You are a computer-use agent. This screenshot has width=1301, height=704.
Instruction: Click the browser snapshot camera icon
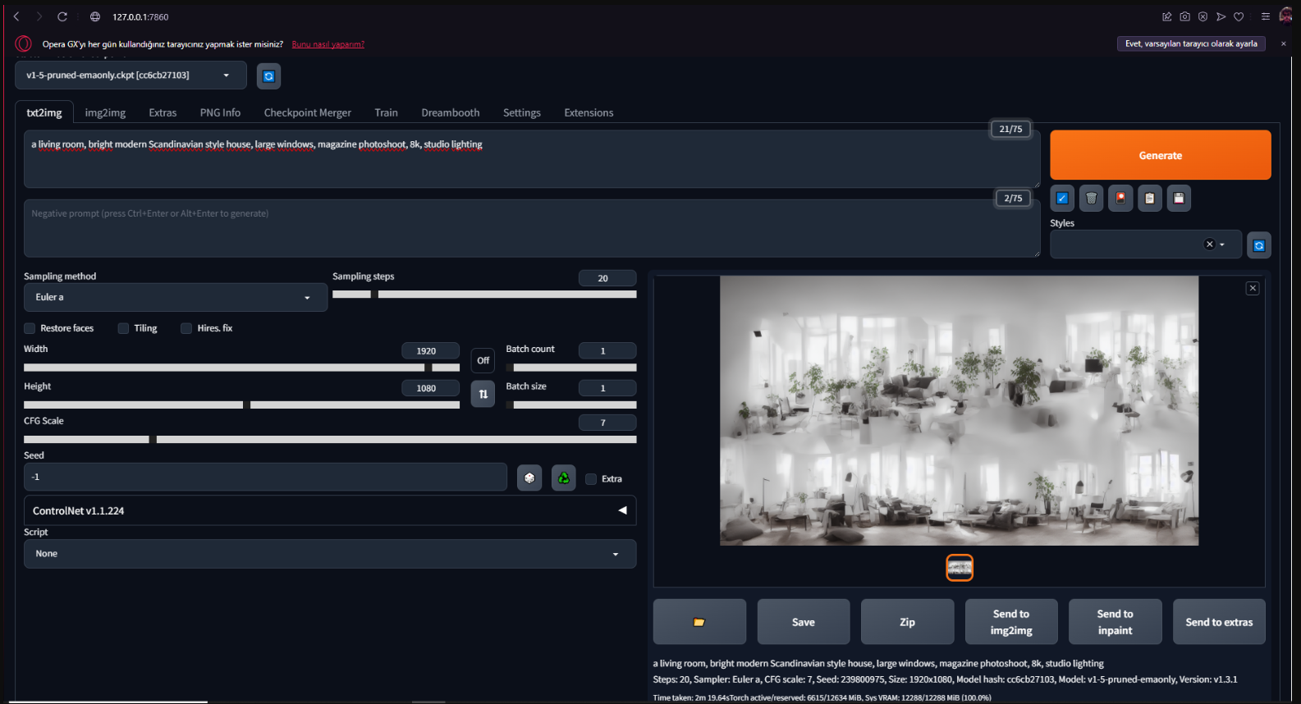pyautogui.click(x=1184, y=16)
